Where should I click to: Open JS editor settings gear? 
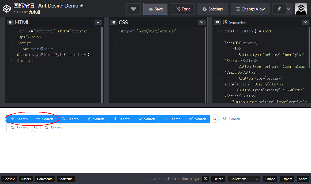[218, 22]
